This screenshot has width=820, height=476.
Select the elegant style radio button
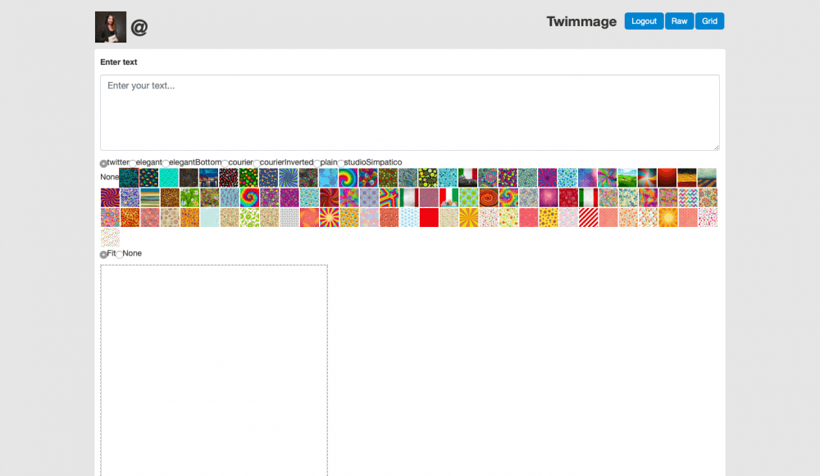click(134, 163)
